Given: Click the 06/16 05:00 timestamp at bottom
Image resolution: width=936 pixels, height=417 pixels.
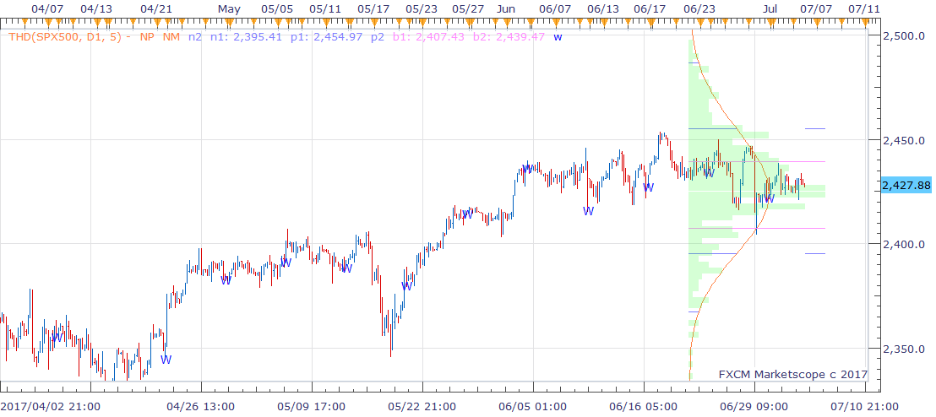Looking at the screenshot, I should point(644,406).
